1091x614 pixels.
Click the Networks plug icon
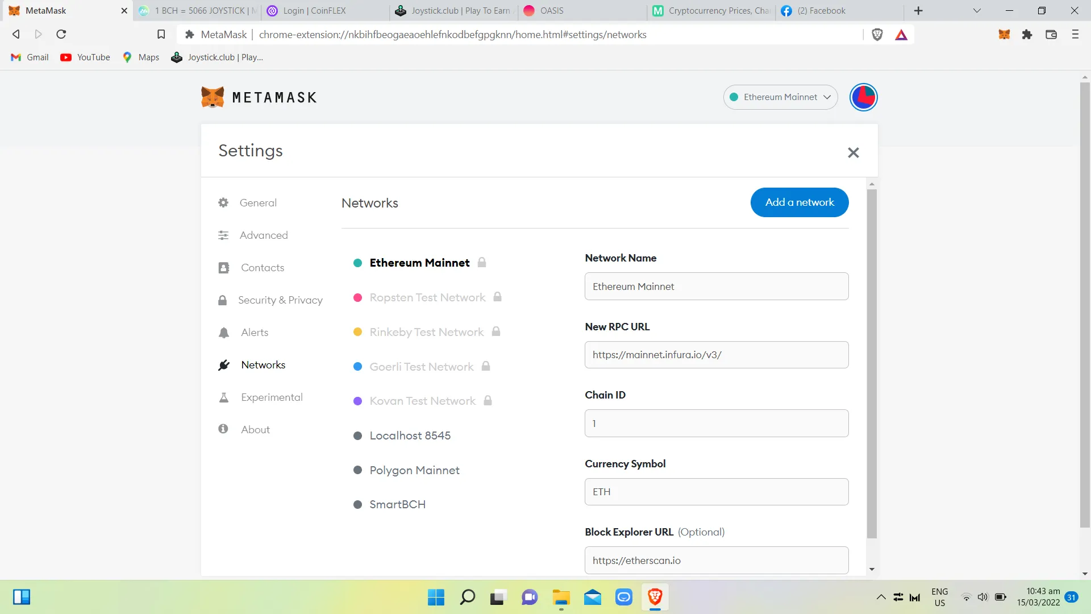[224, 365]
